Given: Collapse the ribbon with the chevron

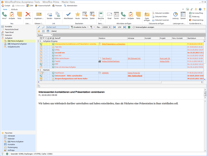Looking at the screenshot, I should [x=183, y=9].
